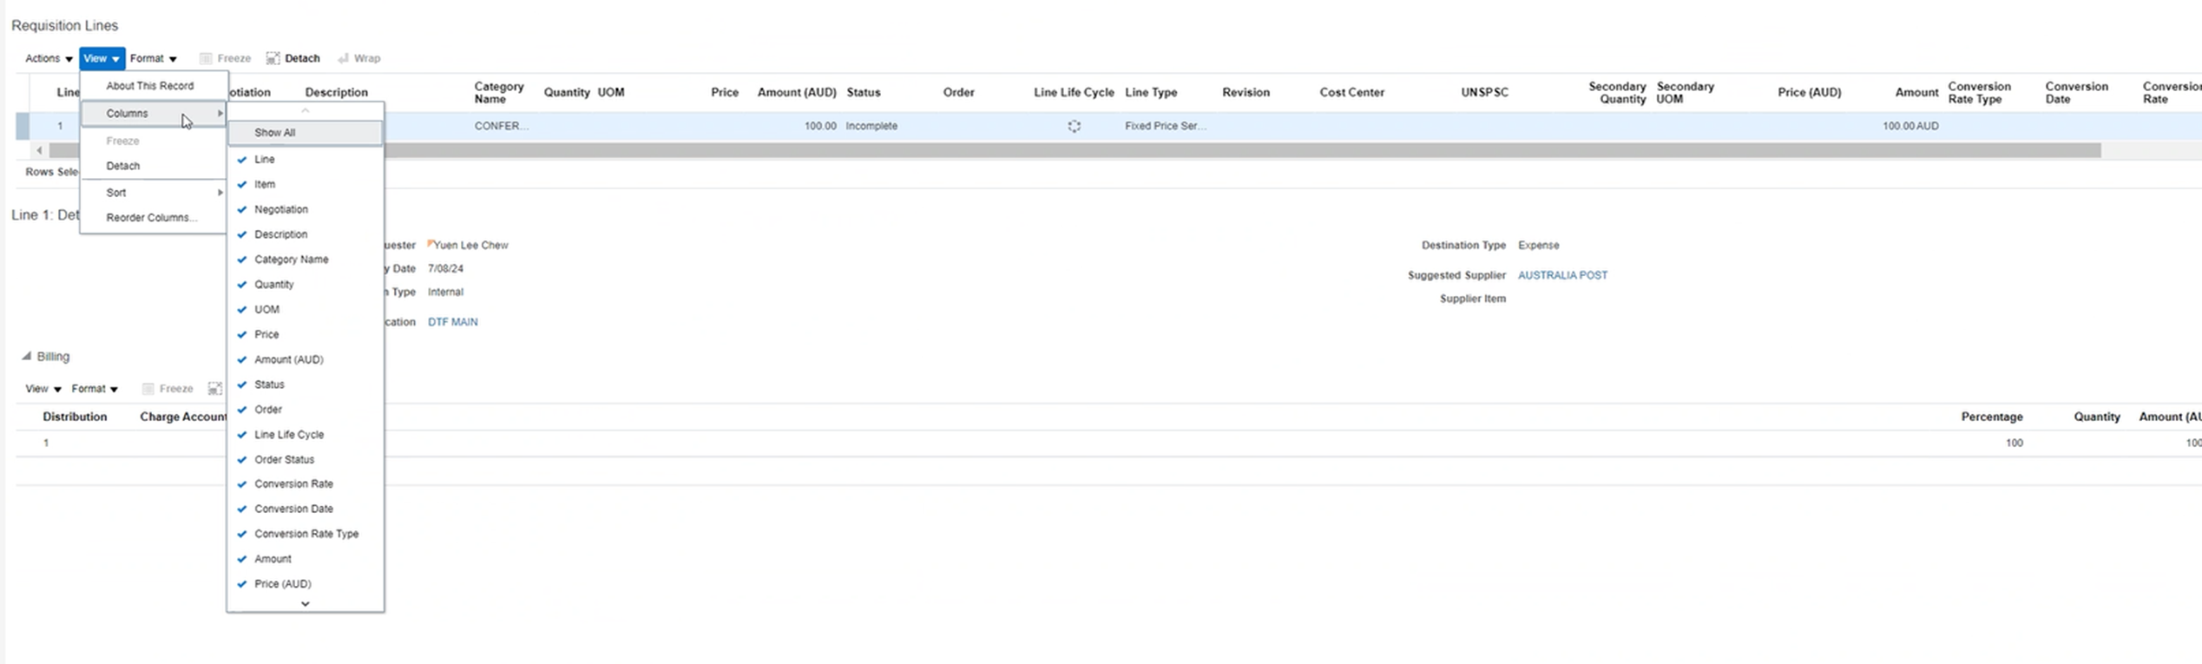Click Show All columns option

305,133
